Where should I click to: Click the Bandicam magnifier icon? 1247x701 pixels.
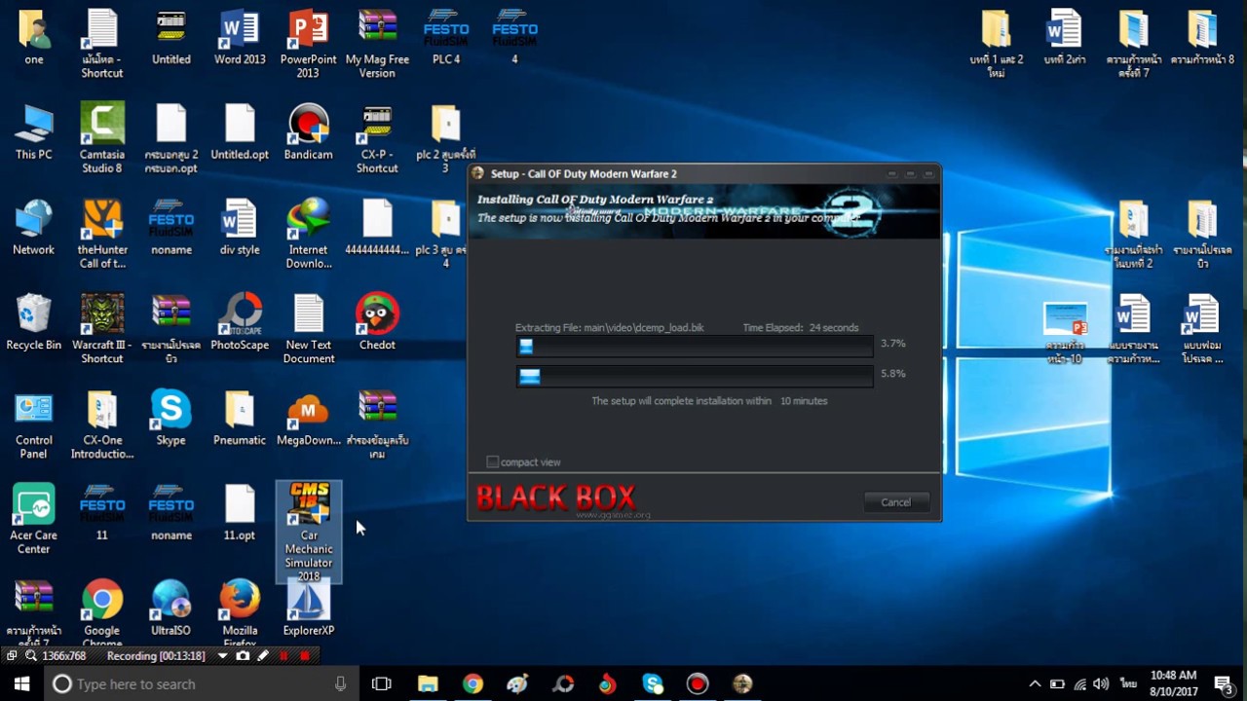coord(31,656)
